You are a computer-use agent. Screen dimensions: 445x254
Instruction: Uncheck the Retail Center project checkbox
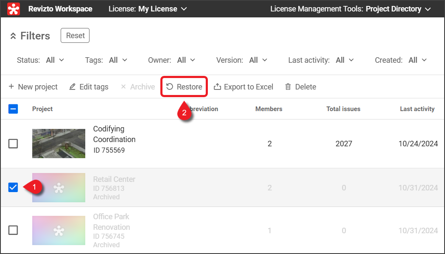click(13, 187)
